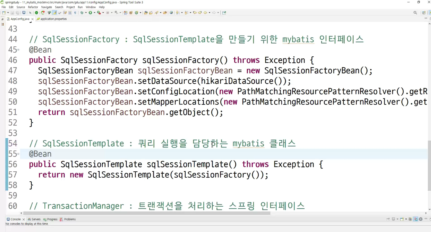Expand the Debug configurations dropdown
The width and height of the screenshot is (431, 232).
pos(86,13)
